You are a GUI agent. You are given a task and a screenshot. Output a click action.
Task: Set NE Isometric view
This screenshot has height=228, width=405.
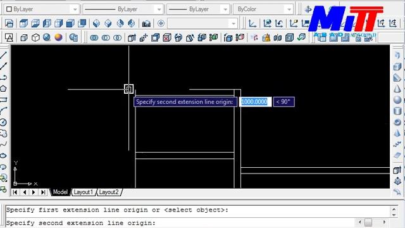pos(120,23)
